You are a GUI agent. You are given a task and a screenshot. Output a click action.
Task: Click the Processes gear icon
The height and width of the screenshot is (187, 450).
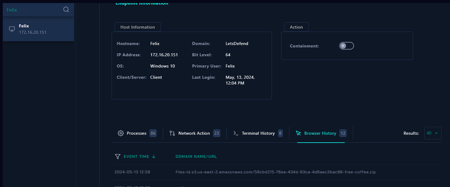pos(121,133)
